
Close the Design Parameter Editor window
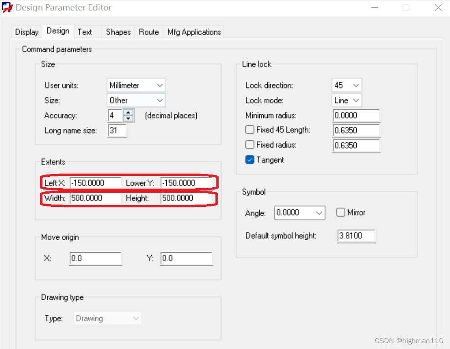coord(438,7)
